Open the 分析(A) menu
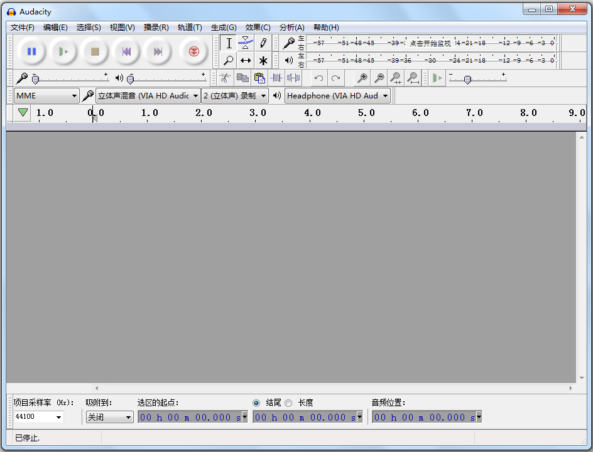The height and width of the screenshot is (452, 593). click(x=291, y=28)
